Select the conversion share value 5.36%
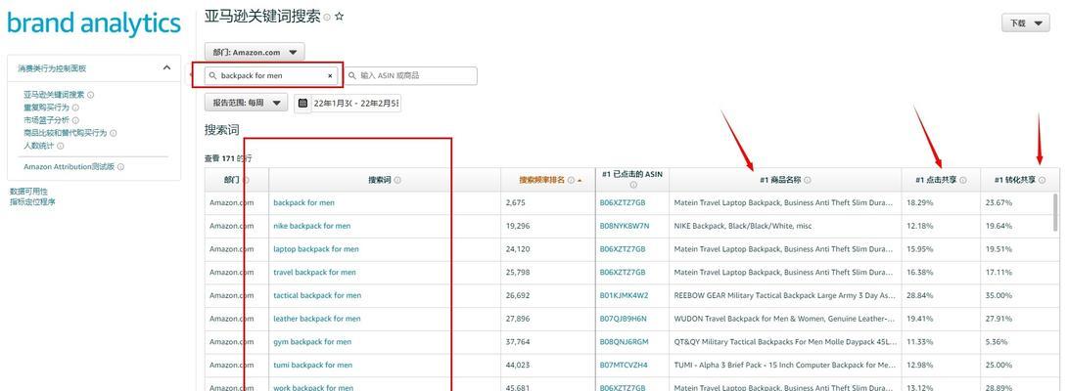 (x=996, y=341)
